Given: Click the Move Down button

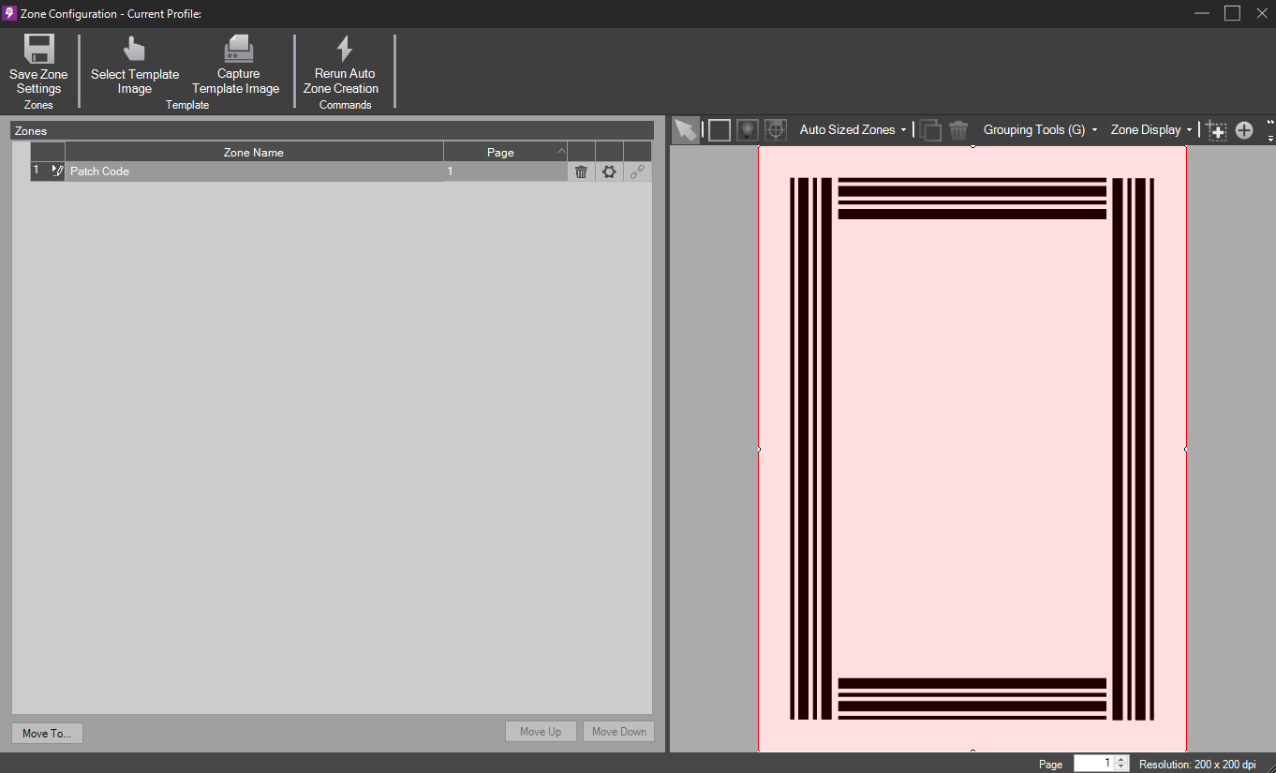Looking at the screenshot, I should pos(618,732).
